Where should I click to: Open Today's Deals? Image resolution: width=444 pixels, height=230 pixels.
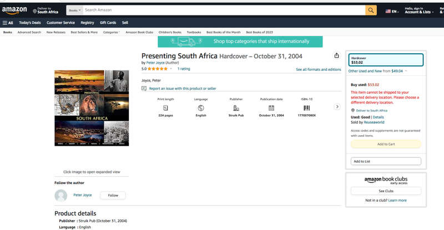click(x=30, y=23)
